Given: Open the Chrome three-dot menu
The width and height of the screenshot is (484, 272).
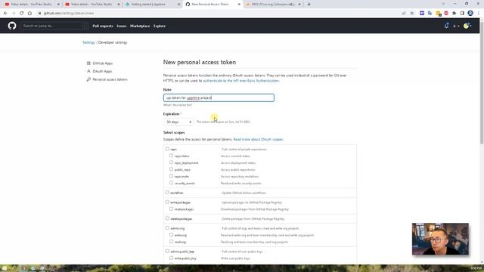Looking at the screenshot, I should 479,14.
